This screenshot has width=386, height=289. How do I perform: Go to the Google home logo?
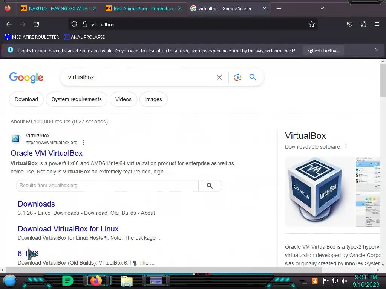coord(26,78)
